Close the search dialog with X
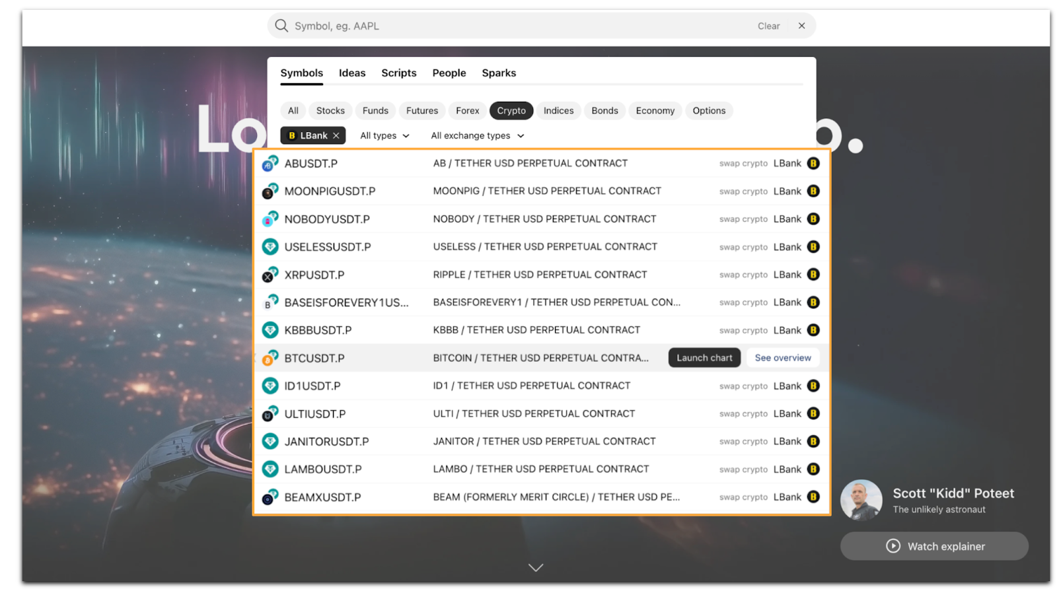 [801, 26]
